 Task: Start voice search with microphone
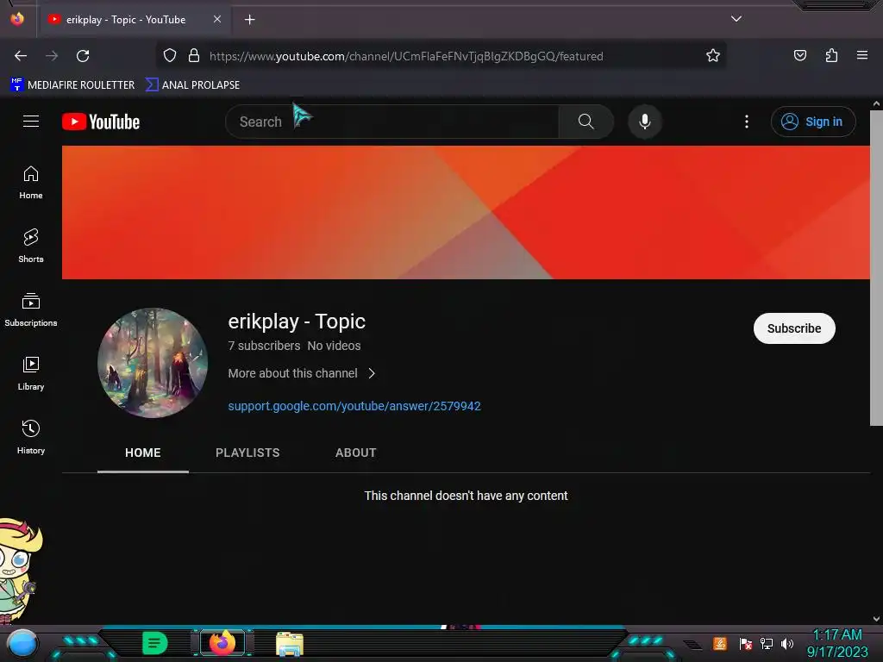pos(645,122)
